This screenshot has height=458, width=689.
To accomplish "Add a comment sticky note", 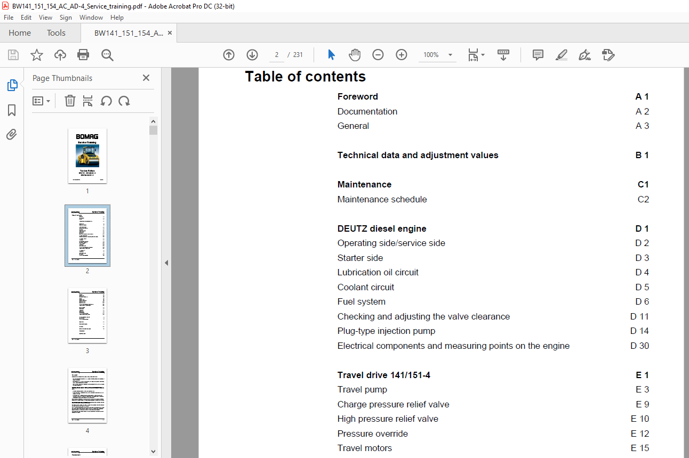I will click(538, 55).
